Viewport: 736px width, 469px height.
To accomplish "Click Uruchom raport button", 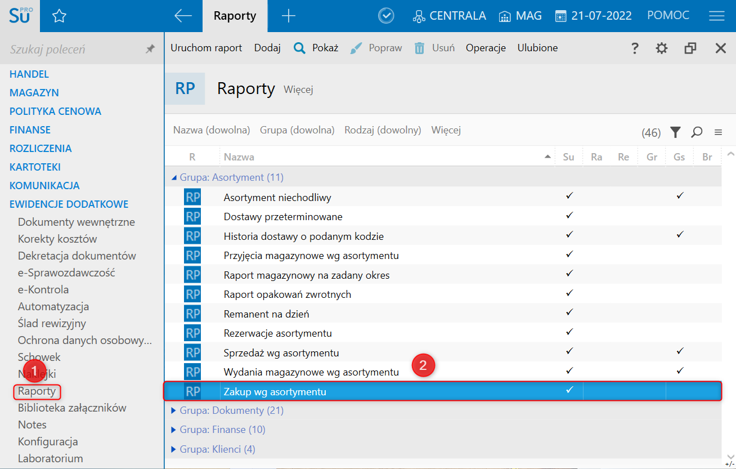I will coord(206,48).
